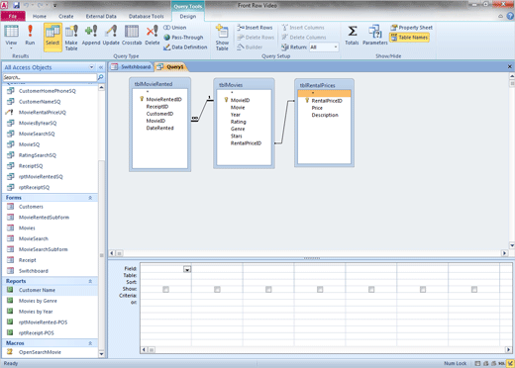Viewport: 515px width, 368px height.
Task: Open the Customers form
Action: [x=31, y=207]
